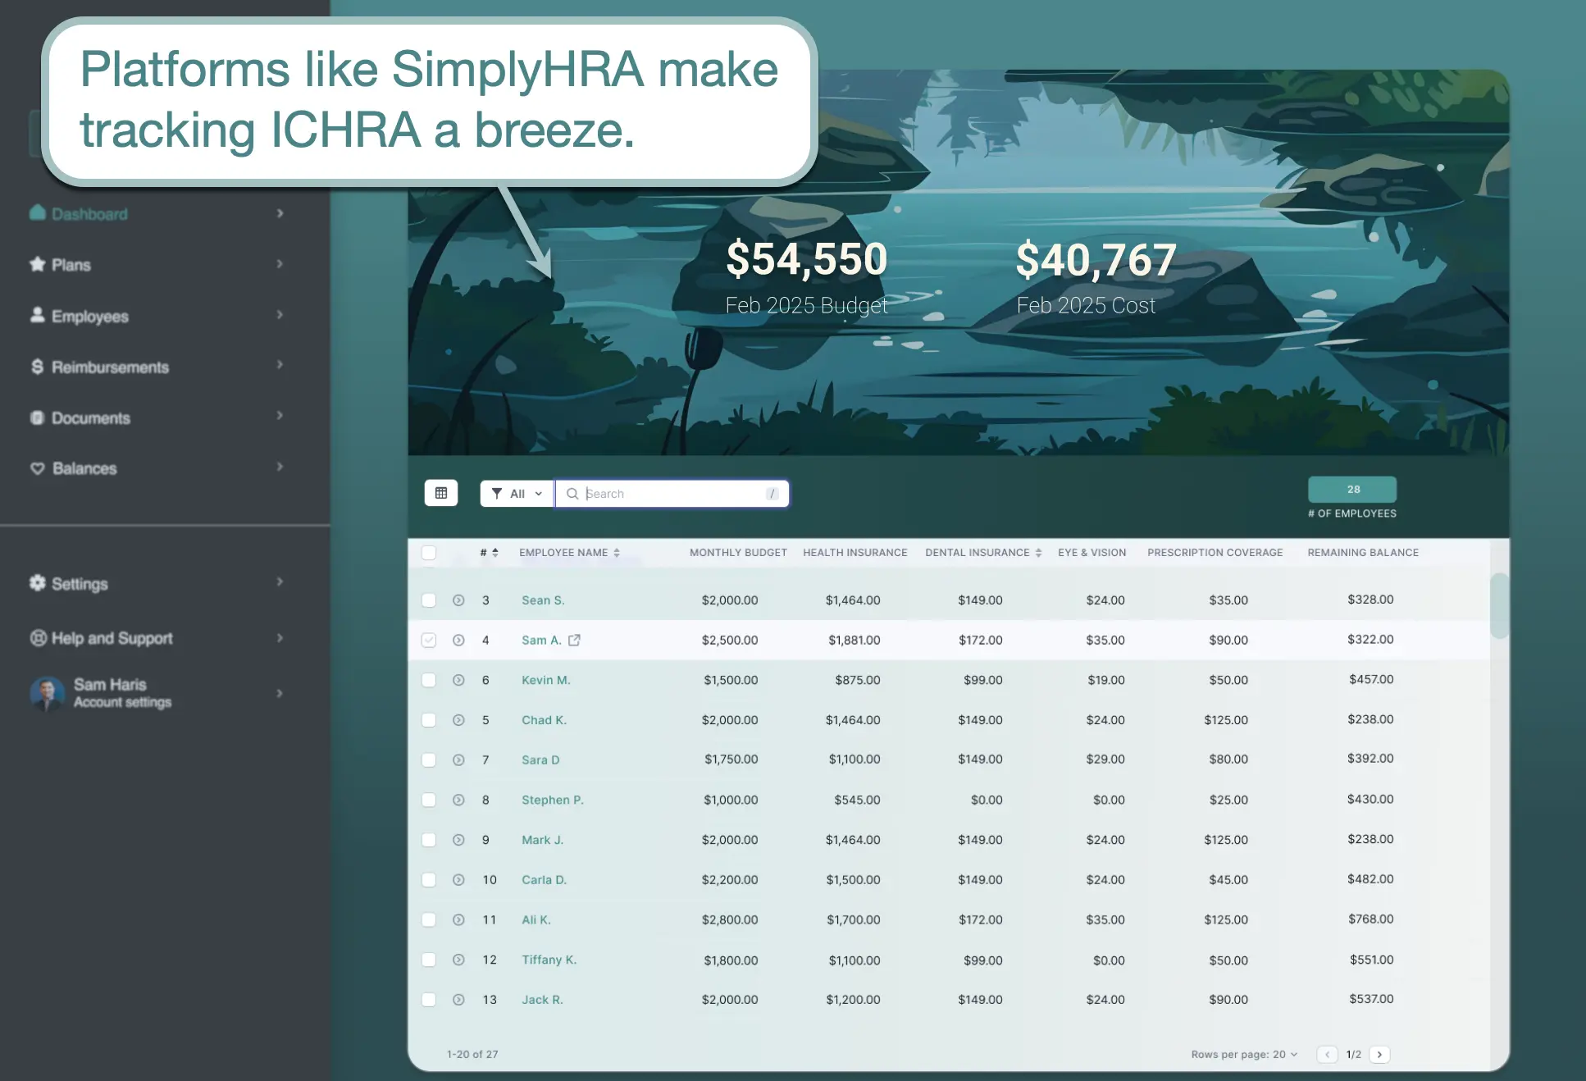Open the Documents sidebar menu item
The width and height of the screenshot is (1586, 1081).
coord(90,417)
